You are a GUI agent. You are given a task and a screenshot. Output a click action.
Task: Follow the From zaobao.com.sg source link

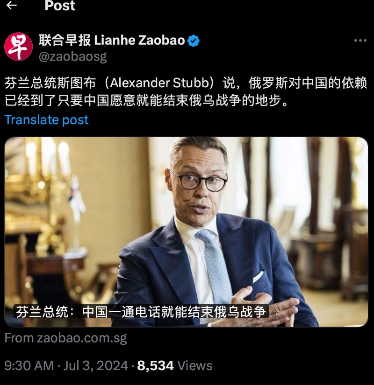pyautogui.click(x=66, y=338)
